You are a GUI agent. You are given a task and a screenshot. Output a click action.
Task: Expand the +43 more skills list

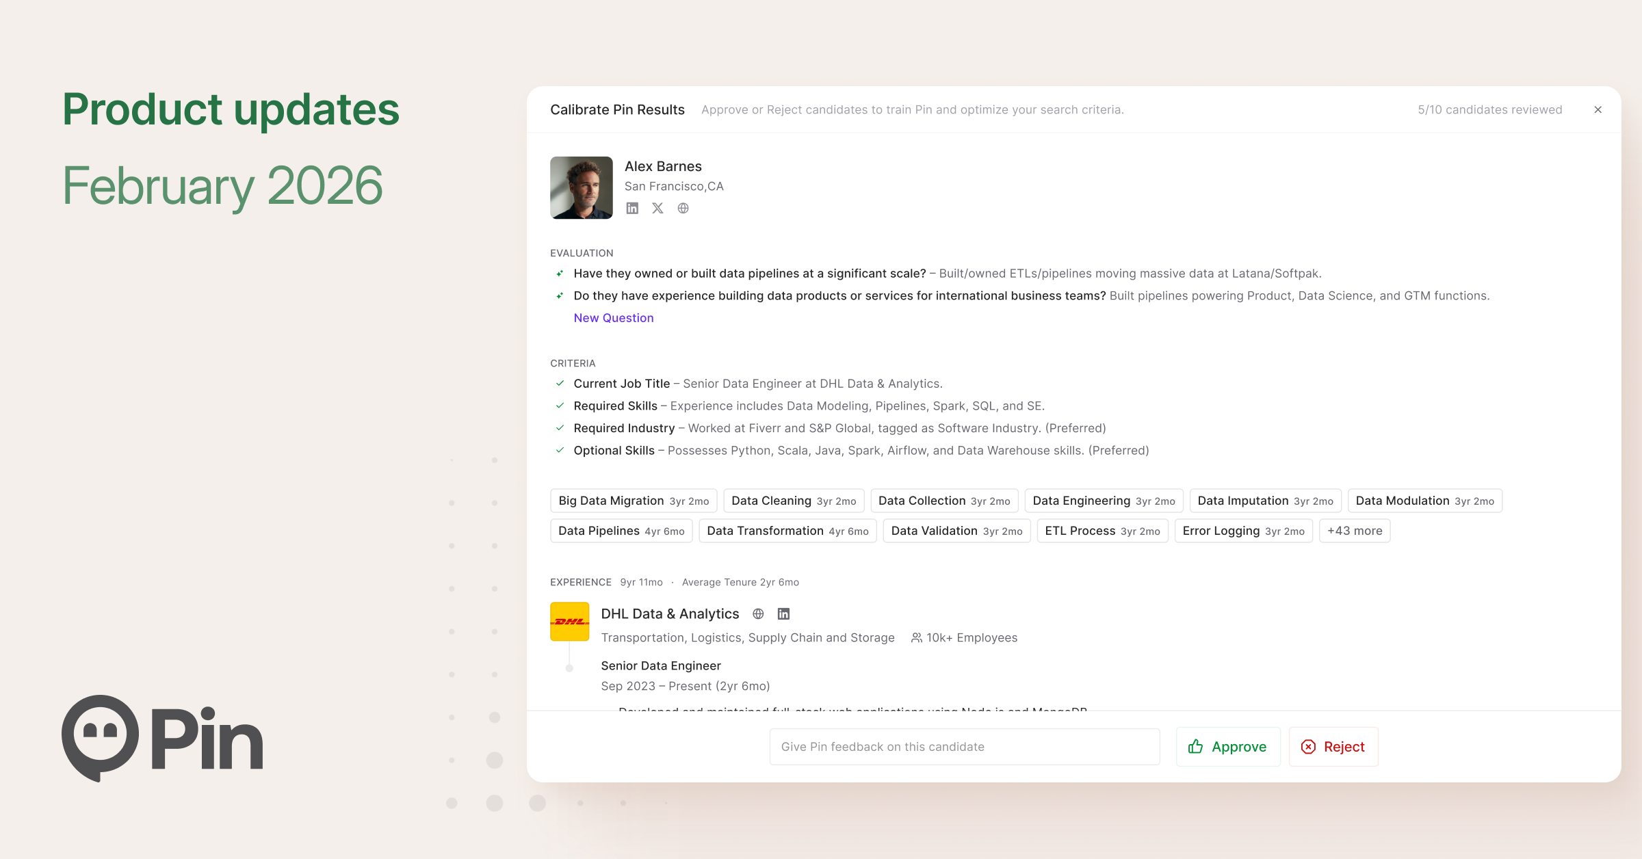click(1354, 530)
